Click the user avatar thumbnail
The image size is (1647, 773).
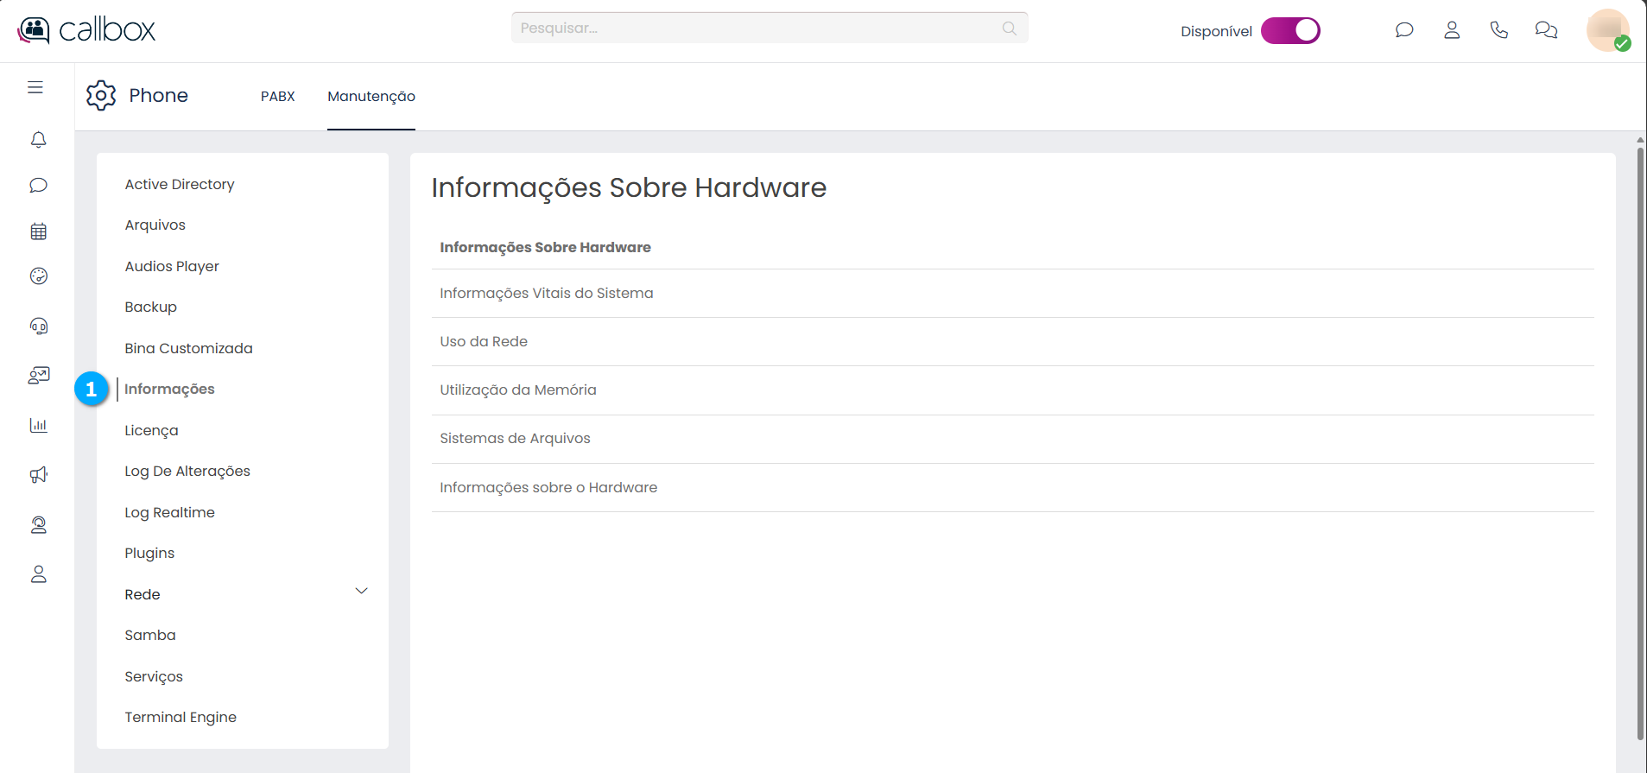pos(1606,30)
